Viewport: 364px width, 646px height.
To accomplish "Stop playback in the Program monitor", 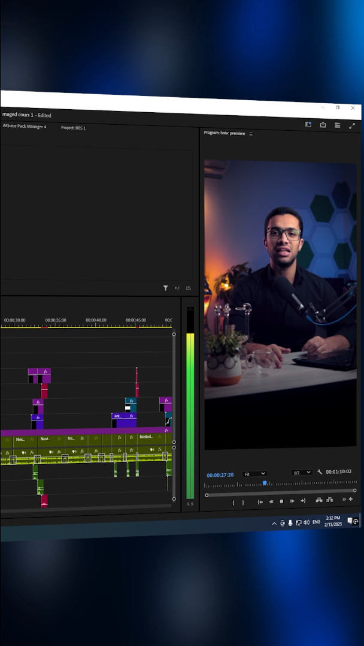I will click(x=281, y=501).
